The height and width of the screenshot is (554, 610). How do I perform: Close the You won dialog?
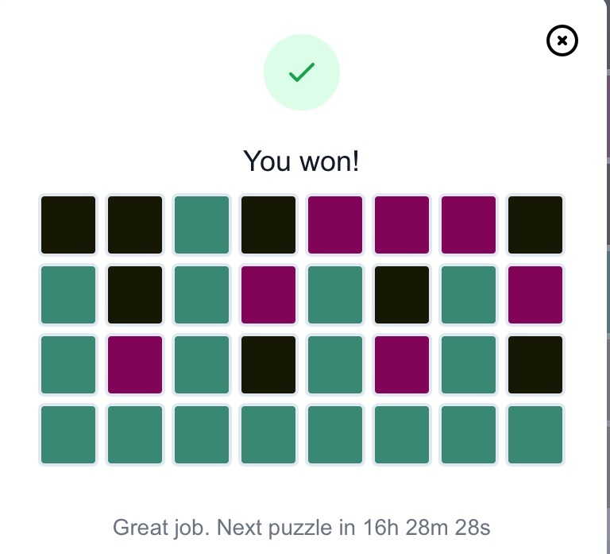point(562,41)
